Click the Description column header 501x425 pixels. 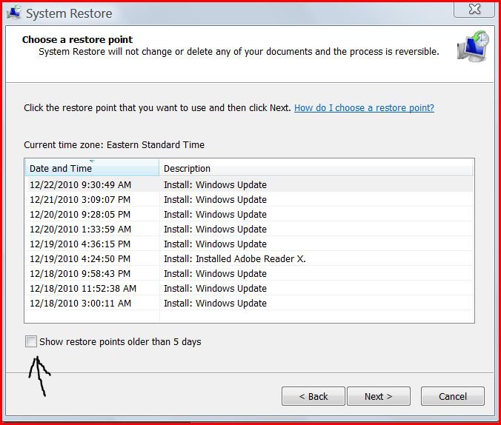pyautogui.click(x=316, y=168)
